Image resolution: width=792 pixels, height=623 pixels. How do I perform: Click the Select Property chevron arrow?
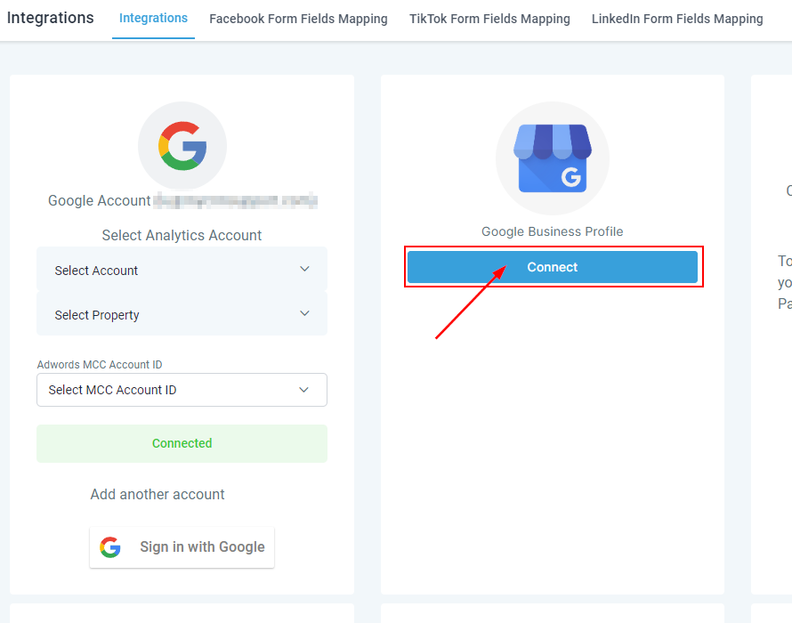coord(304,313)
